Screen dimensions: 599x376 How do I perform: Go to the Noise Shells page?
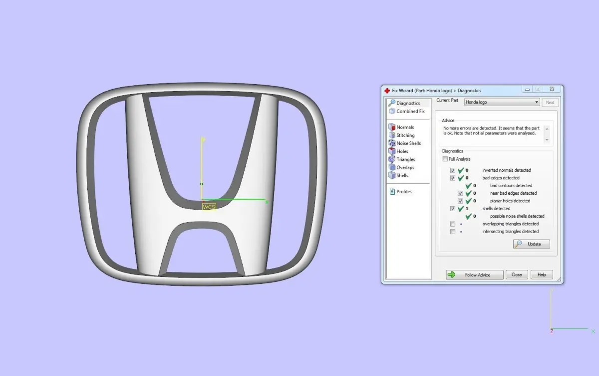(x=405, y=143)
